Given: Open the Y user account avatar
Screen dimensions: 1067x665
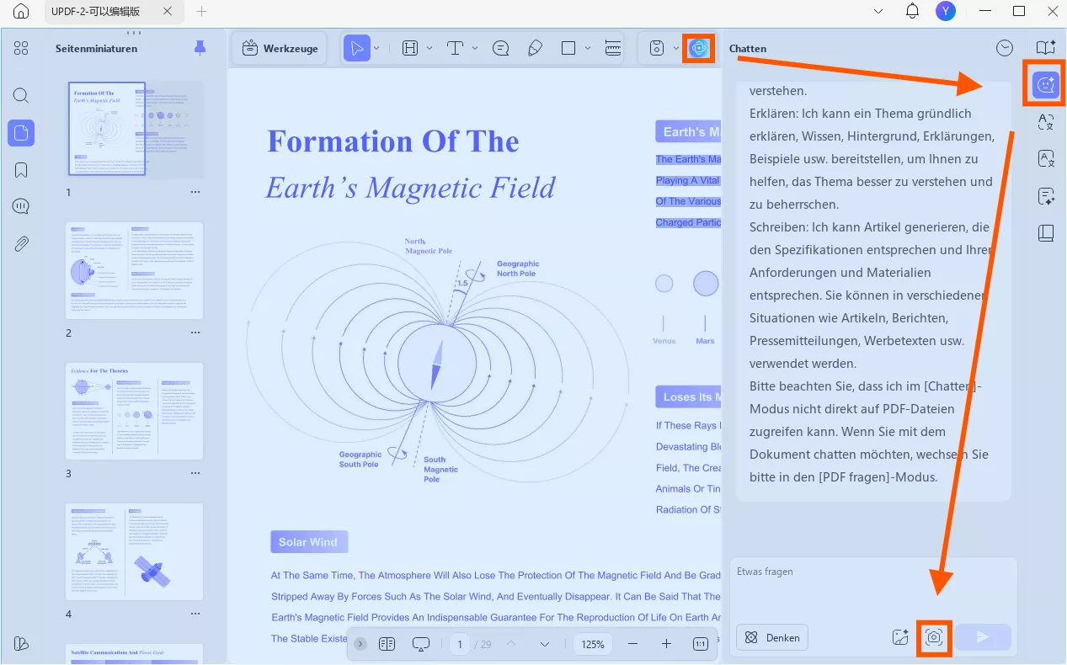Looking at the screenshot, I should pyautogui.click(x=946, y=12).
